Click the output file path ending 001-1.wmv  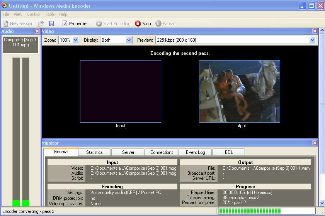(267, 168)
